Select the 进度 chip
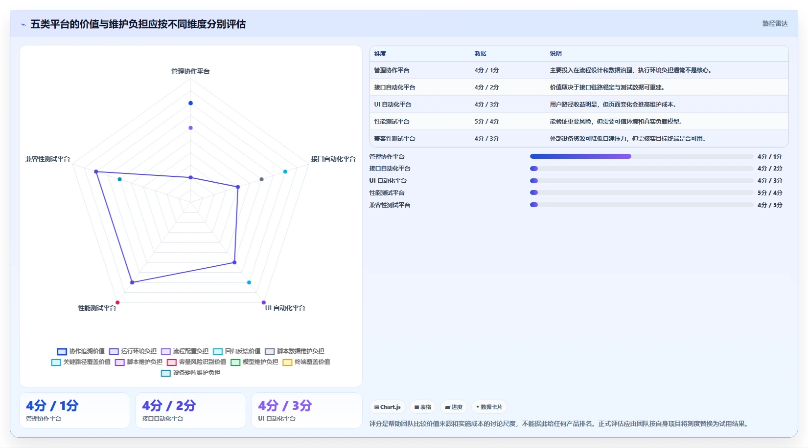This screenshot has width=808, height=448. point(454,407)
